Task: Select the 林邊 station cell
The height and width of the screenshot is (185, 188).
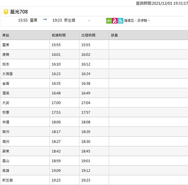Action: [x=25, y=122]
